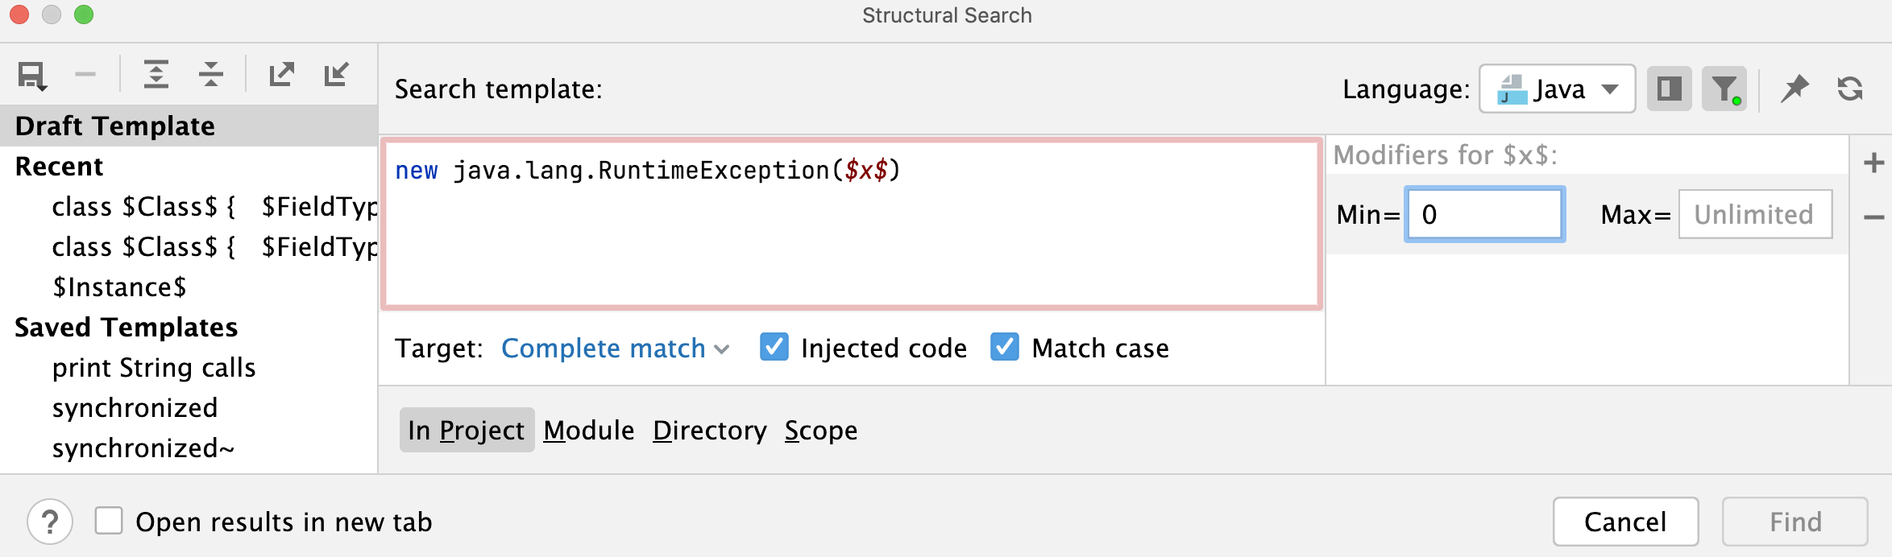Click the Import Template from Clipboard icon

pos(337,74)
